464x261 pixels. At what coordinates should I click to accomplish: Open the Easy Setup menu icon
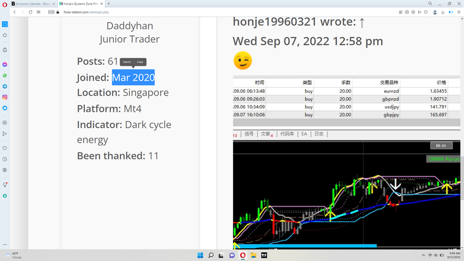459,12
